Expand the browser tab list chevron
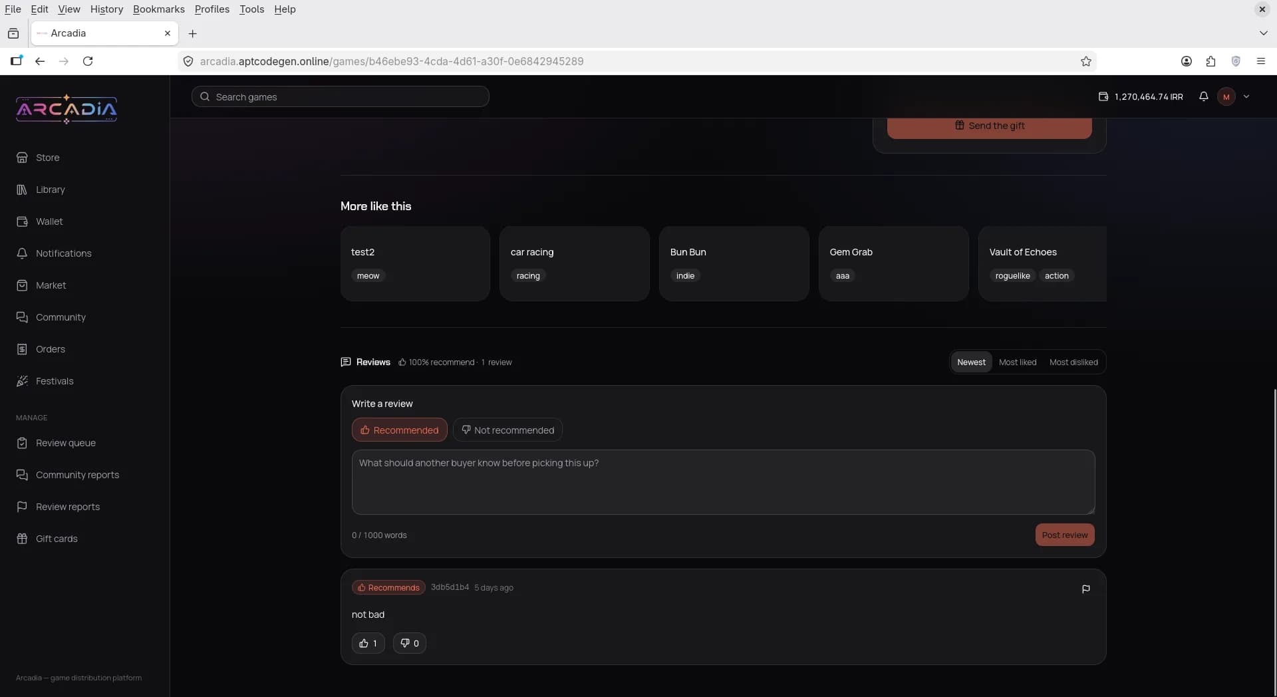1277x697 pixels. [1263, 33]
